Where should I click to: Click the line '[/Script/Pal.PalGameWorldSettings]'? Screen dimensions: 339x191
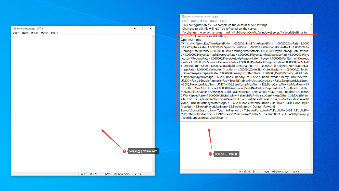(205, 36)
